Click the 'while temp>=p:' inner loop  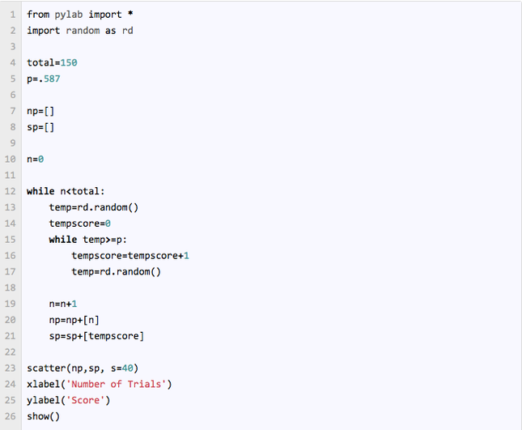(87, 239)
